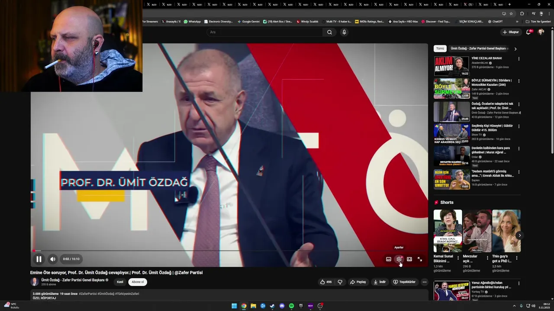This screenshot has width=554, height=311.
Task: Open Steam from the taskbar
Action: (272, 306)
